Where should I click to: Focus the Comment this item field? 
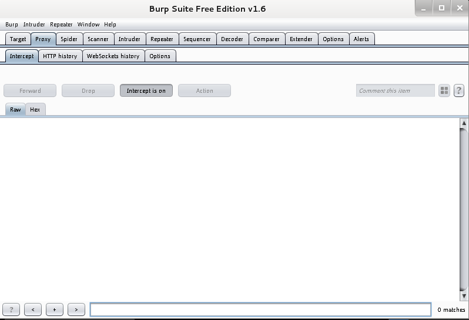point(395,90)
